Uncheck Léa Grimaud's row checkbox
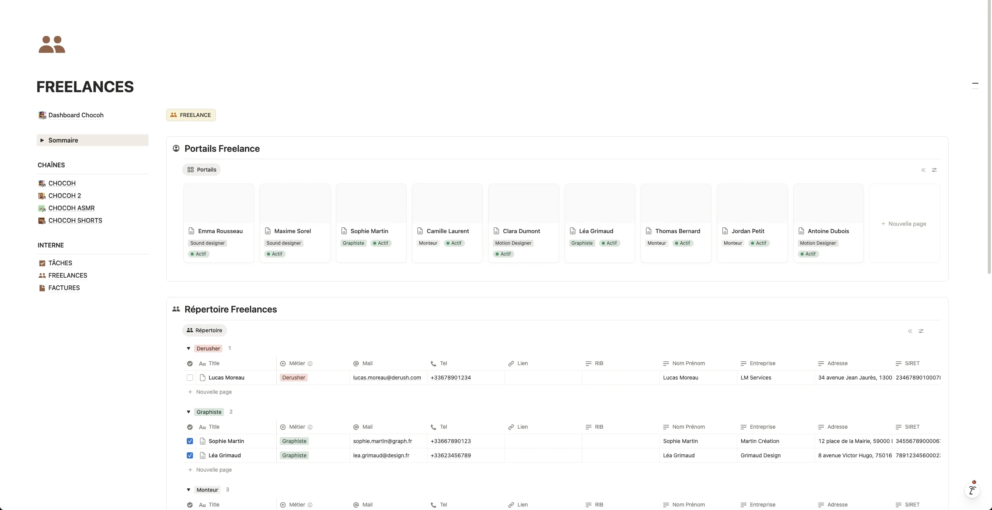Screen dimensions: 992x510 [x=189, y=455]
